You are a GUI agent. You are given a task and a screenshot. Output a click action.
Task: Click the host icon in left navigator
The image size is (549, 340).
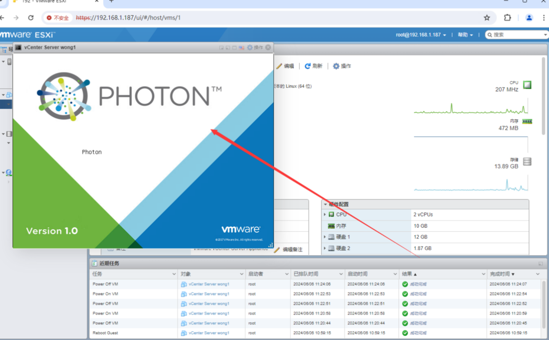coord(10,62)
